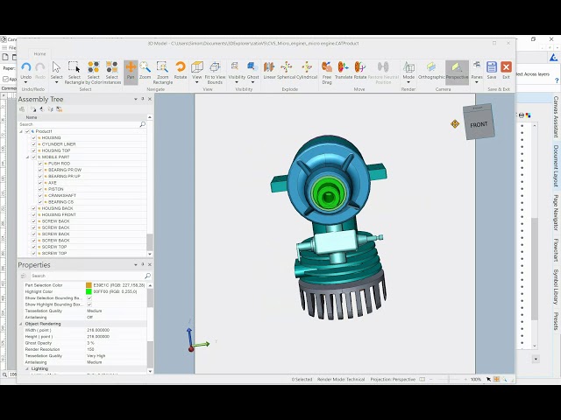Screen dimensions: 561x420
Task: Toggle the PUSH ROD checkbox
Action: click(x=40, y=164)
